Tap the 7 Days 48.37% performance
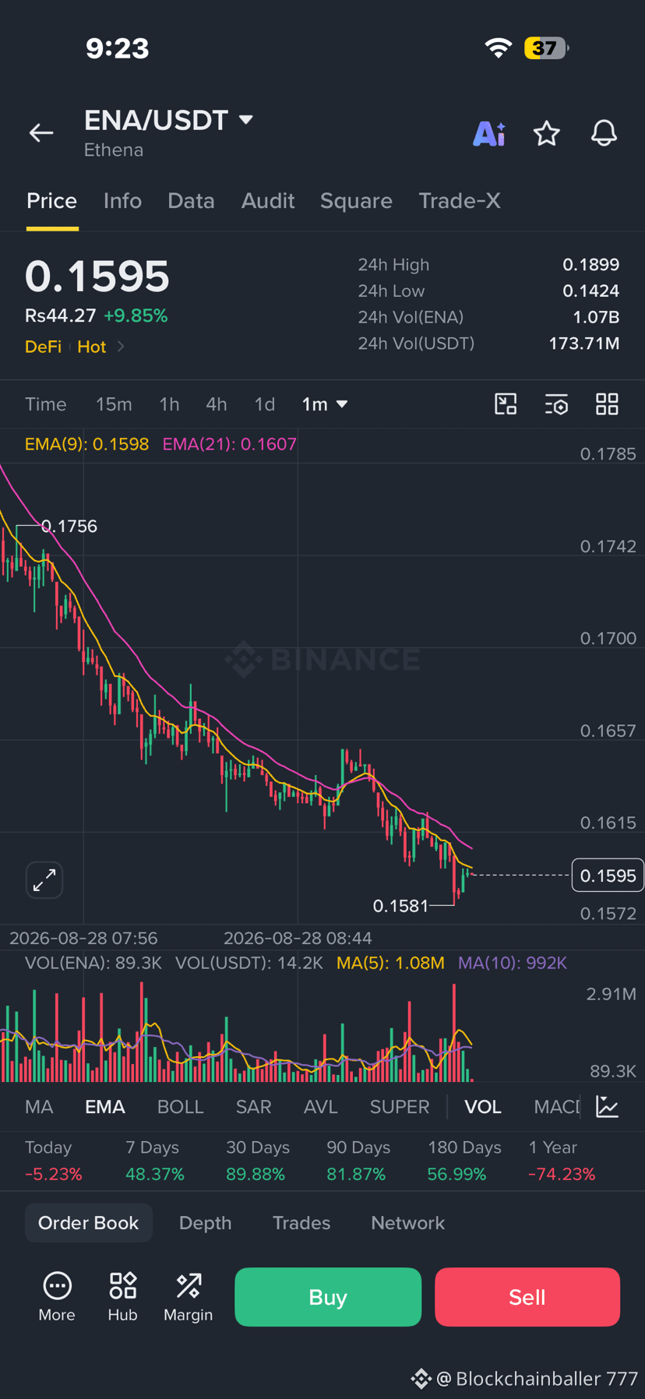This screenshot has height=1399, width=645. [x=155, y=1161]
